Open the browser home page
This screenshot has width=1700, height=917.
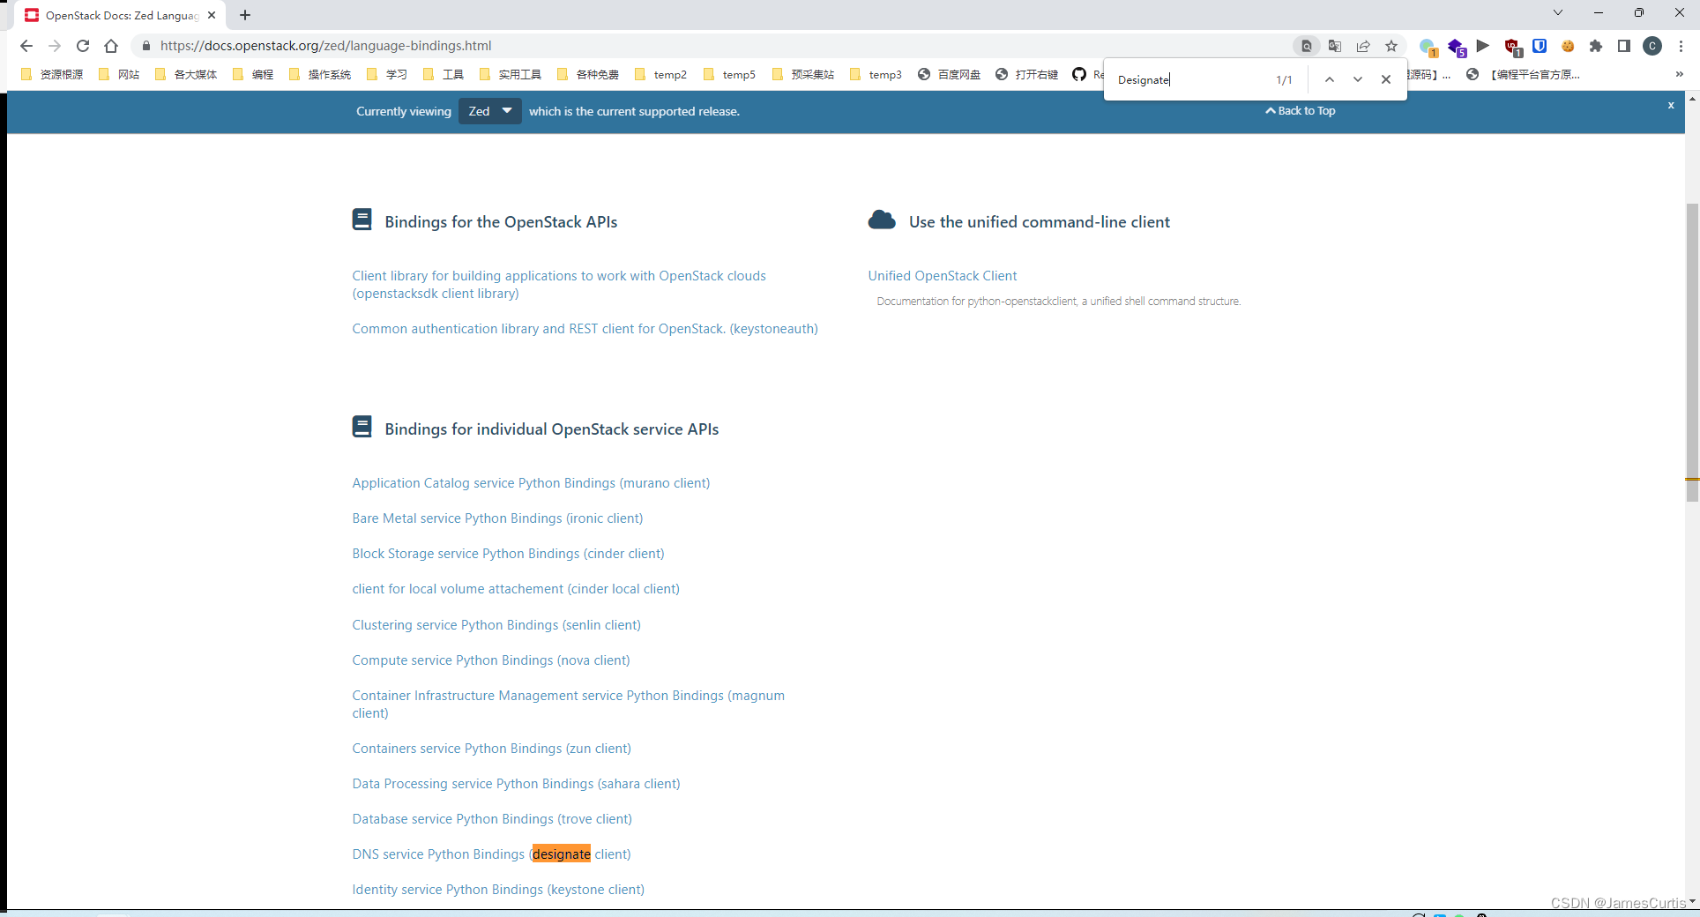click(111, 46)
